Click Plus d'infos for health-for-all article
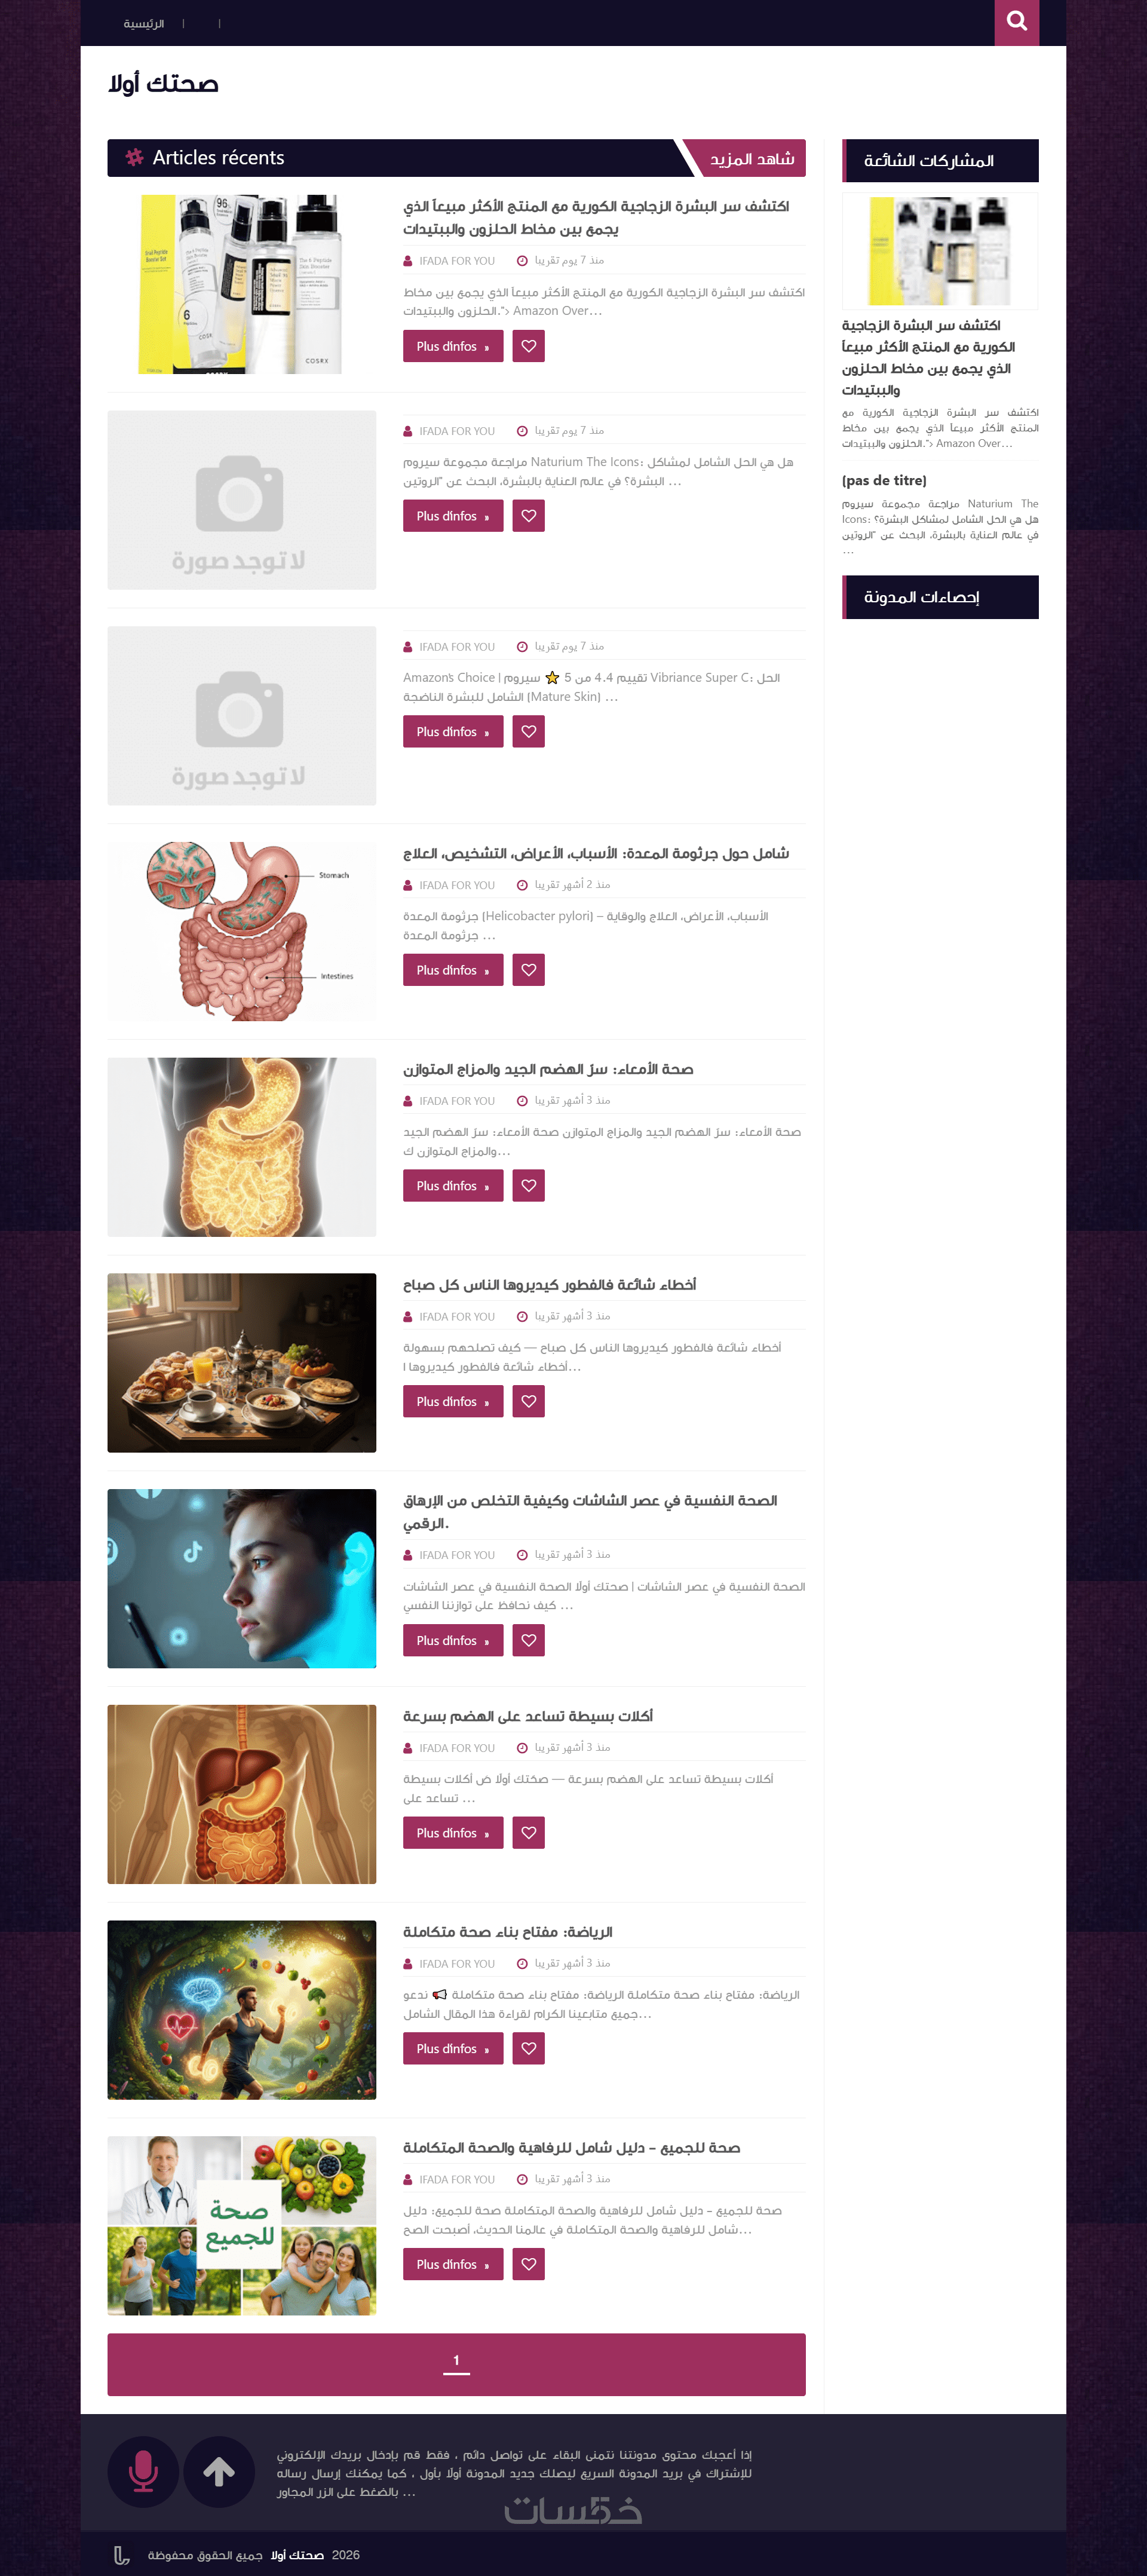 click(453, 2265)
